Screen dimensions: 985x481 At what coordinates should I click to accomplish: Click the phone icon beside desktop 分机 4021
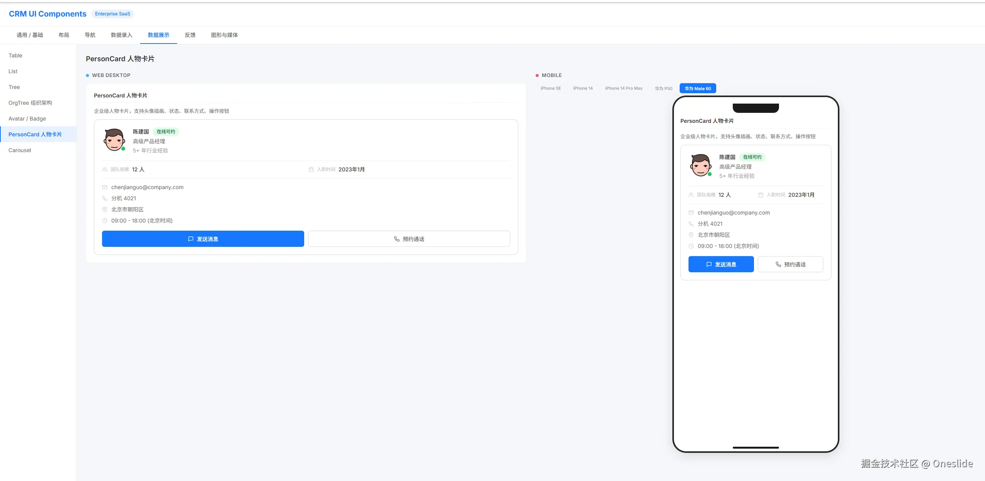click(105, 198)
